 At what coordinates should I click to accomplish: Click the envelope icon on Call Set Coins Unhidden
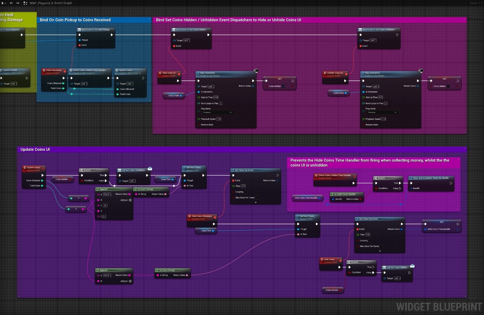[150, 168]
